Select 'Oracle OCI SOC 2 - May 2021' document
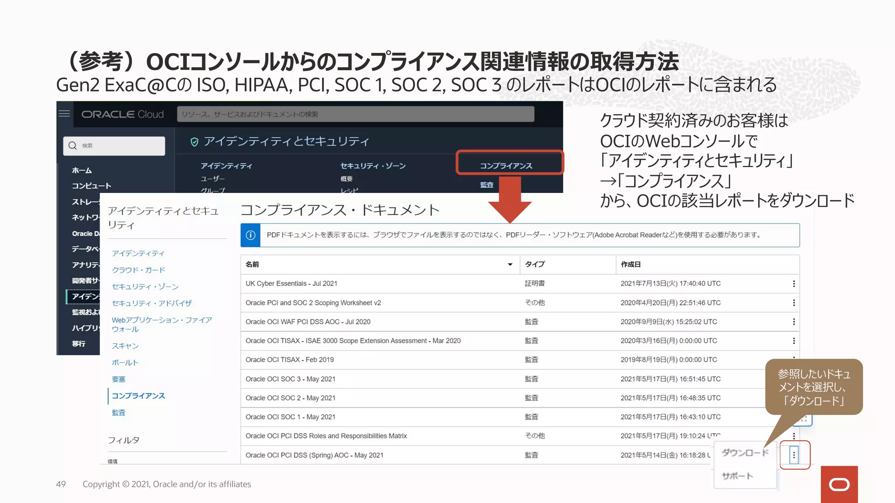895x503 pixels. coord(291,398)
